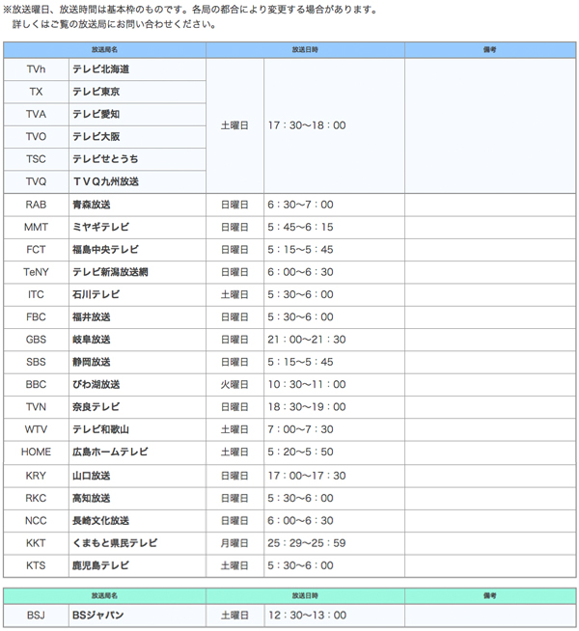Click the テレビ東京 station name
This screenshot has height=631, width=579.
[96, 92]
